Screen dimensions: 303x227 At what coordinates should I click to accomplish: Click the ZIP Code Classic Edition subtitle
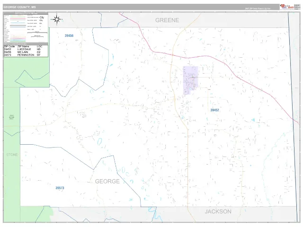[x=258, y=9]
